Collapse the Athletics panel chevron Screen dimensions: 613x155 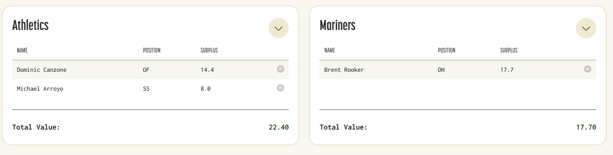pos(278,28)
